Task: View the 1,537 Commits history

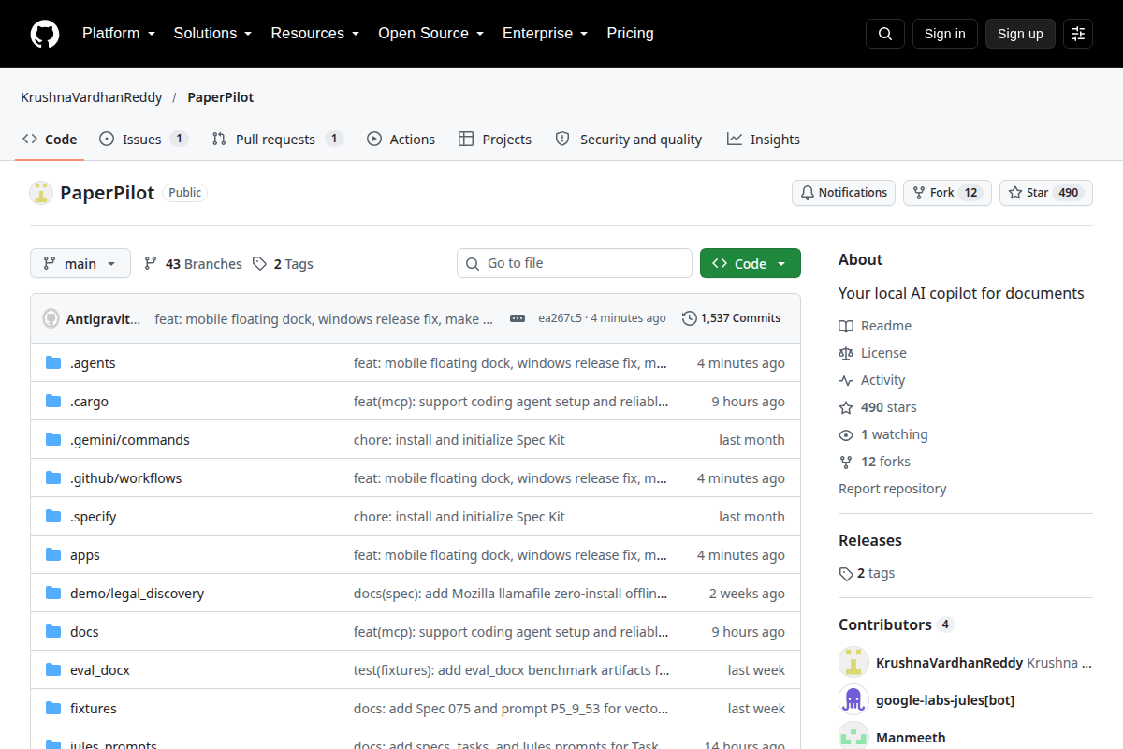Action: [x=731, y=318]
